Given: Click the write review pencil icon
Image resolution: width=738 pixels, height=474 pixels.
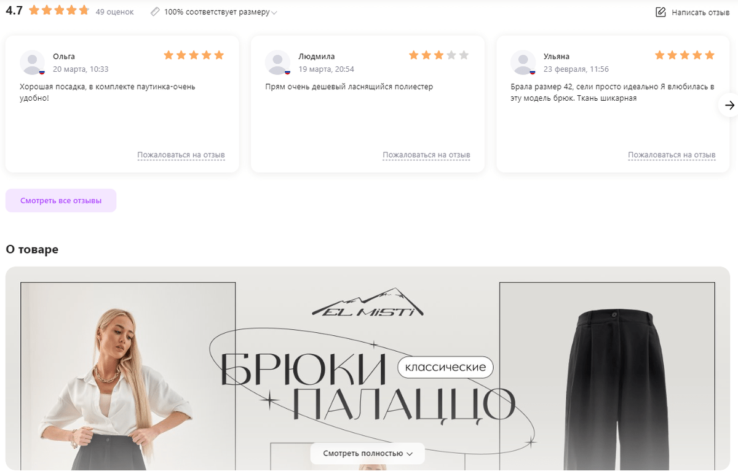Looking at the screenshot, I should 661,12.
